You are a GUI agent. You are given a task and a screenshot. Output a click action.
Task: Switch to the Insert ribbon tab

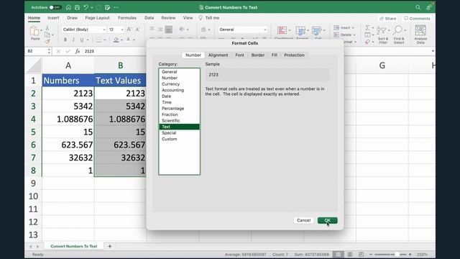53,18
